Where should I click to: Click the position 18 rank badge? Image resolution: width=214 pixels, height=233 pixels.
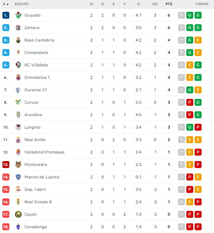point(6,227)
